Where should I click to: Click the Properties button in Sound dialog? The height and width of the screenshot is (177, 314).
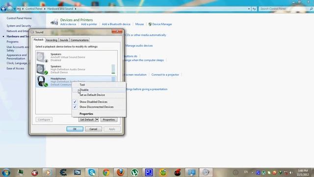tap(109, 119)
